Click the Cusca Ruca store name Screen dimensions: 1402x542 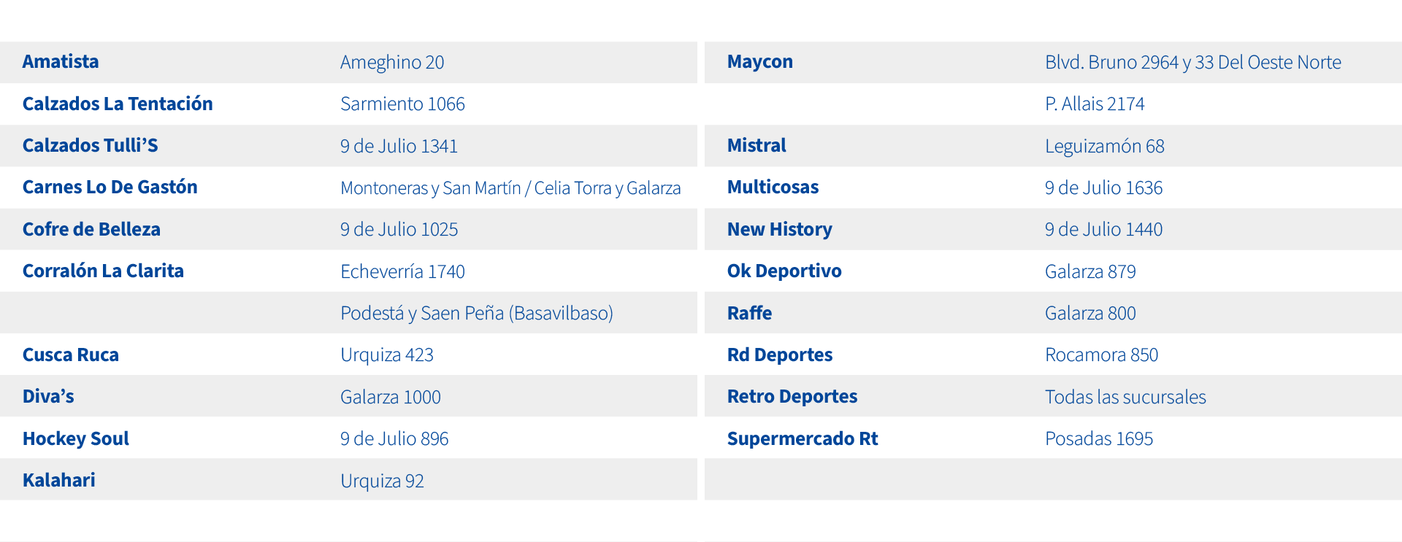71,355
